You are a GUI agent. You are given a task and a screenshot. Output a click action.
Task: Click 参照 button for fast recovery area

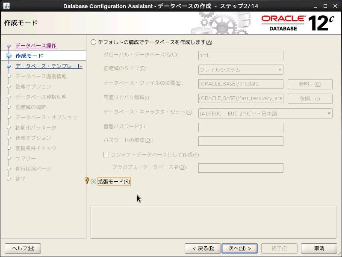point(310,99)
